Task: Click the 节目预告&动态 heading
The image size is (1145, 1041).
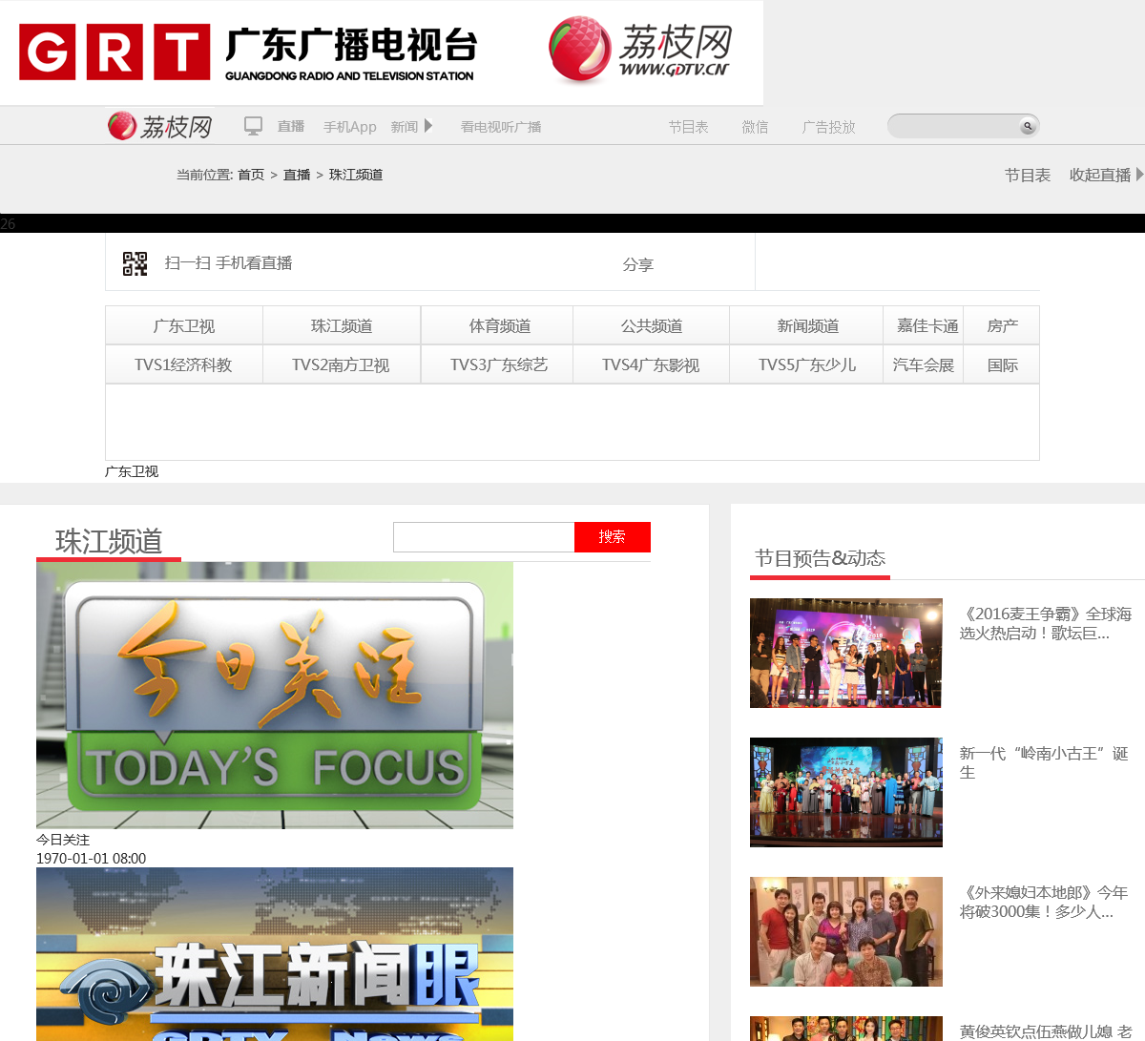Action: tap(820, 558)
